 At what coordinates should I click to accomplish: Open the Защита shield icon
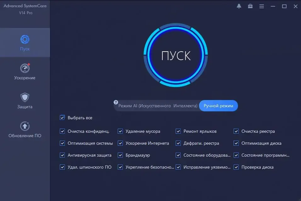(25, 97)
